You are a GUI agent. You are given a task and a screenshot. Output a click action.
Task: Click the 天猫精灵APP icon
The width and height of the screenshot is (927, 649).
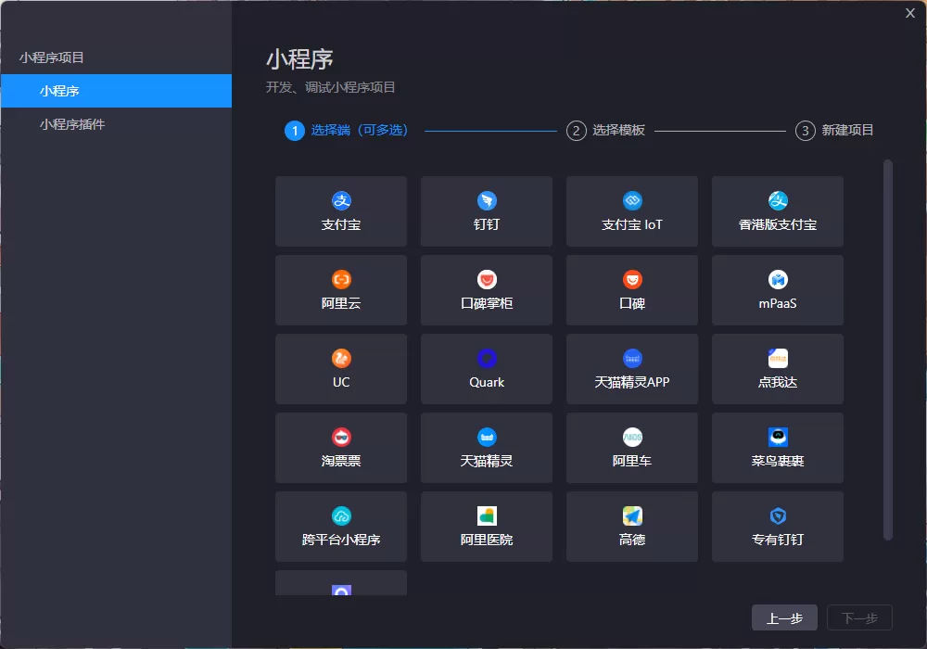[631, 368]
